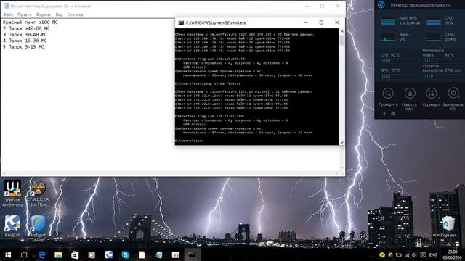This screenshot has width=465, height=261.
Task: Open Skype from the taskbar
Action: [x=125, y=254]
